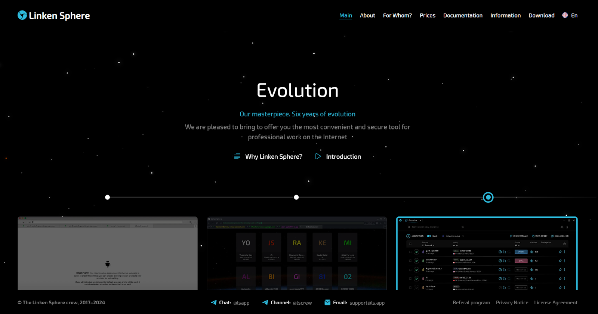Click the lines icon beside Why Linken Sphere?
Screen dimensions: 598x314
click(237, 156)
